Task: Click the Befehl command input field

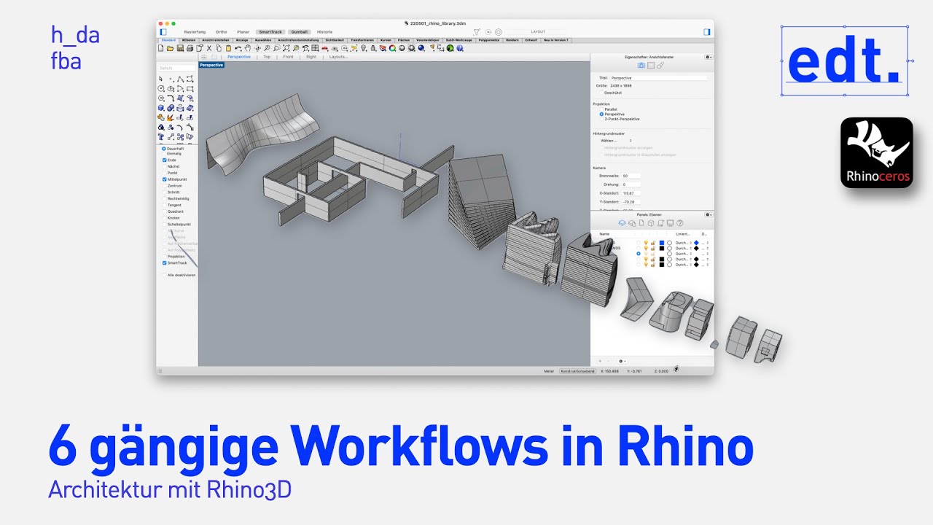Action: click(x=177, y=68)
